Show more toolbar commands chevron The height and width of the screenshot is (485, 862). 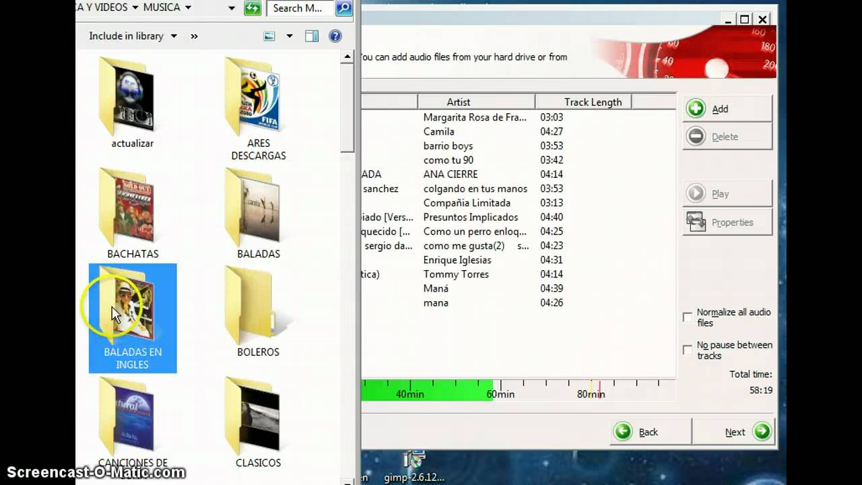[195, 36]
